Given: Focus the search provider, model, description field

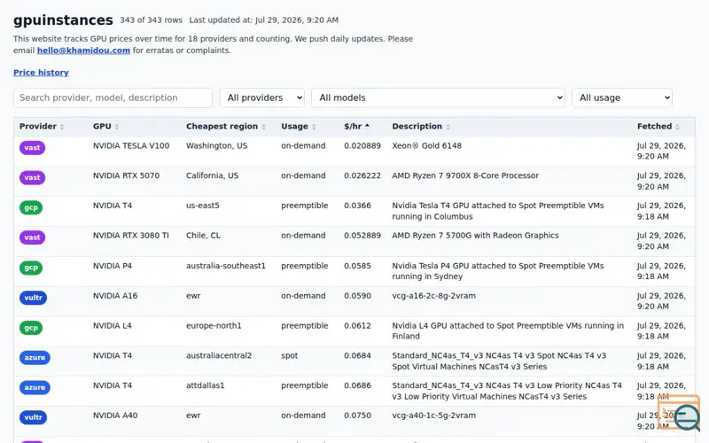Looking at the screenshot, I should 113,97.
